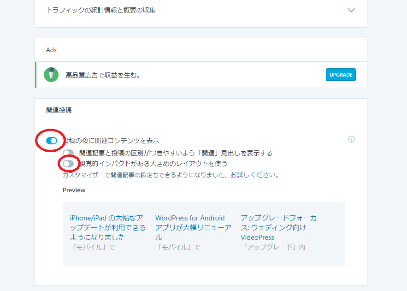Screen dimensions: 407x291
Task: Click the 「アップグレード」内 category text
Action: click(272, 247)
